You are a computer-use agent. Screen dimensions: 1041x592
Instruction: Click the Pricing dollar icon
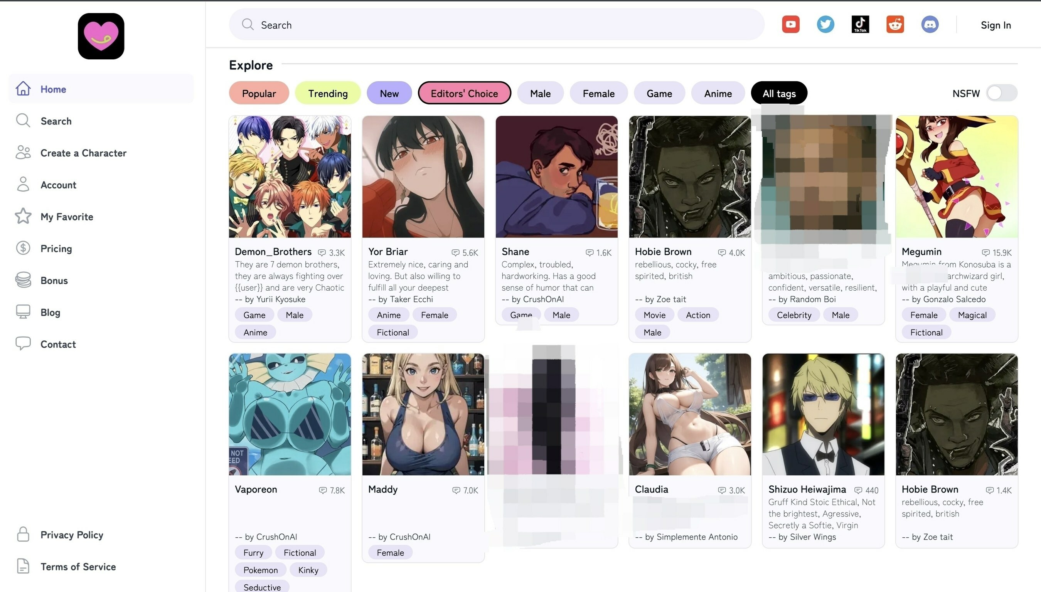(x=23, y=248)
